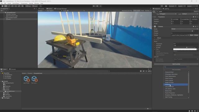Click the Pause button in the toolbar
The image size is (199, 112).
click(x=97, y=6)
